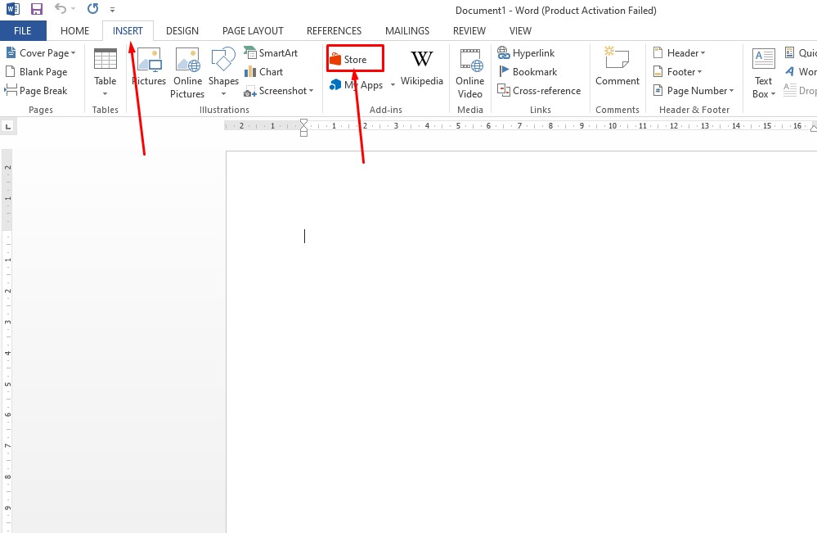Click the Pictures icon in Illustrations
The width and height of the screenshot is (817, 533).
(149, 67)
